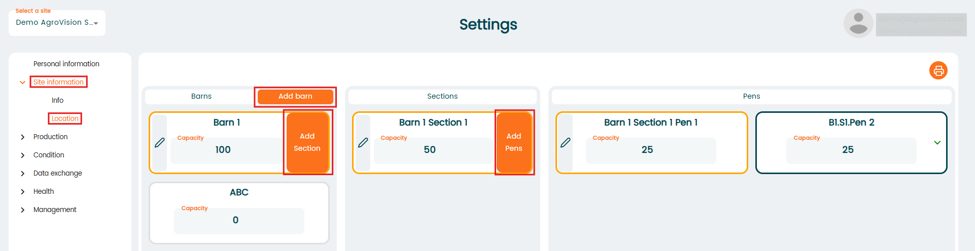This screenshot has width=975, height=251.
Task: Edit Barn 1 Section 1 pencil icon
Action: tap(363, 143)
